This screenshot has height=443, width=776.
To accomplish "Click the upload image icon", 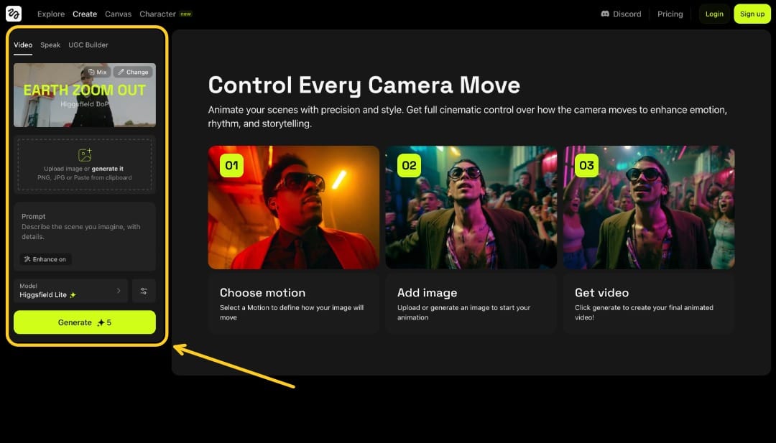I will 85,155.
